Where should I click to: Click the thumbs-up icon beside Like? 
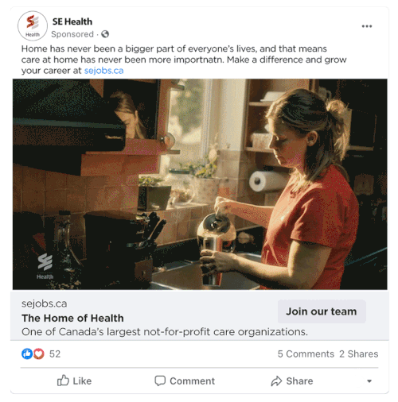click(63, 381)
